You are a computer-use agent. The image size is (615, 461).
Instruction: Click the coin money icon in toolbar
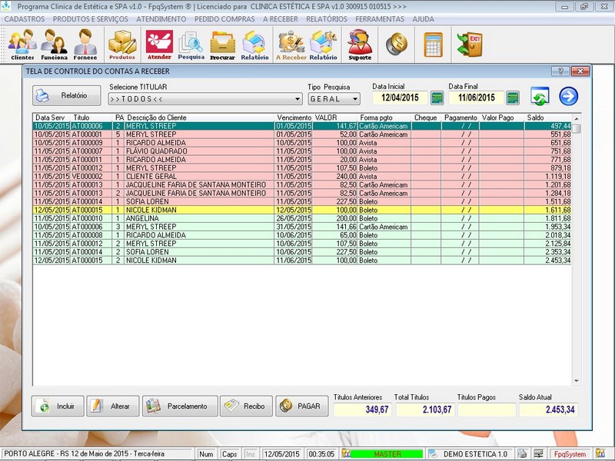click(x=396, y=44)
